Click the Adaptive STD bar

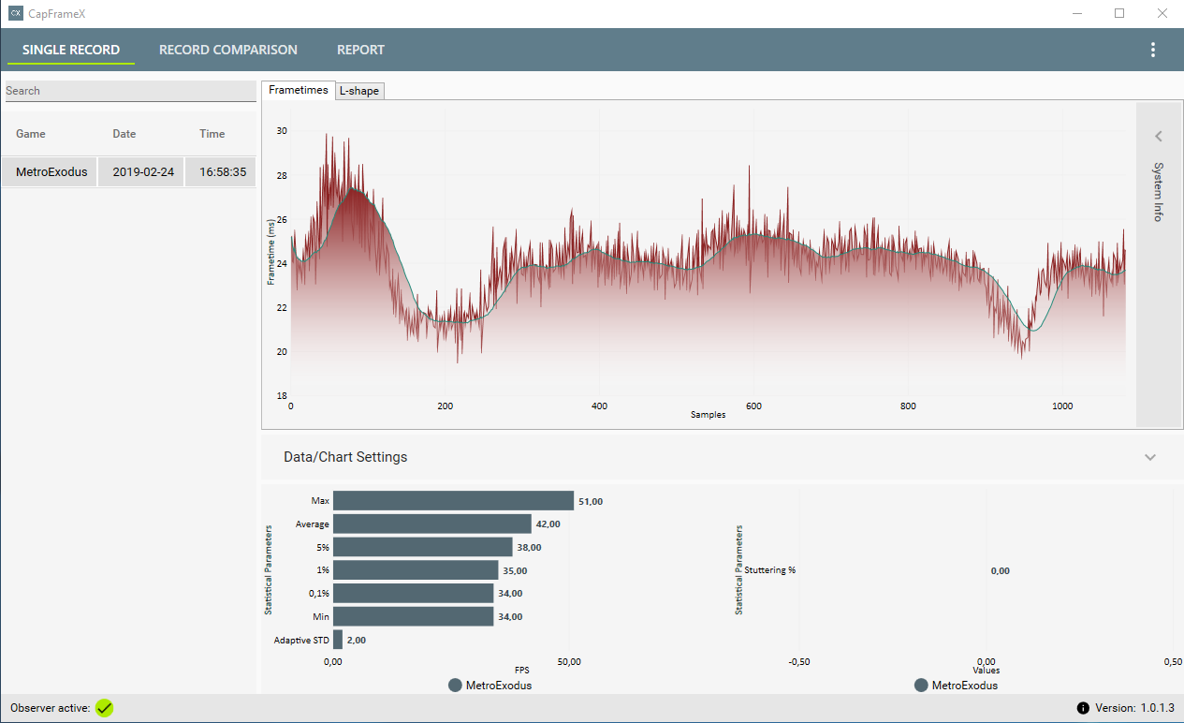[338, 640]
